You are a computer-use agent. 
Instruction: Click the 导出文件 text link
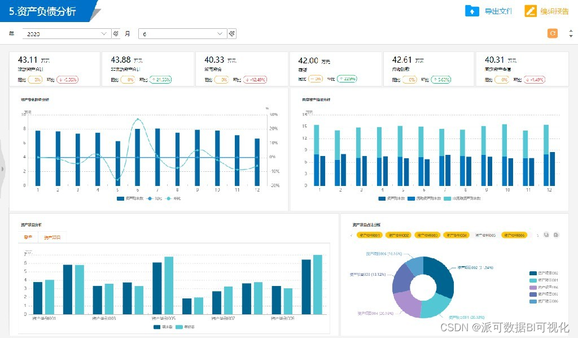[498, 11]
